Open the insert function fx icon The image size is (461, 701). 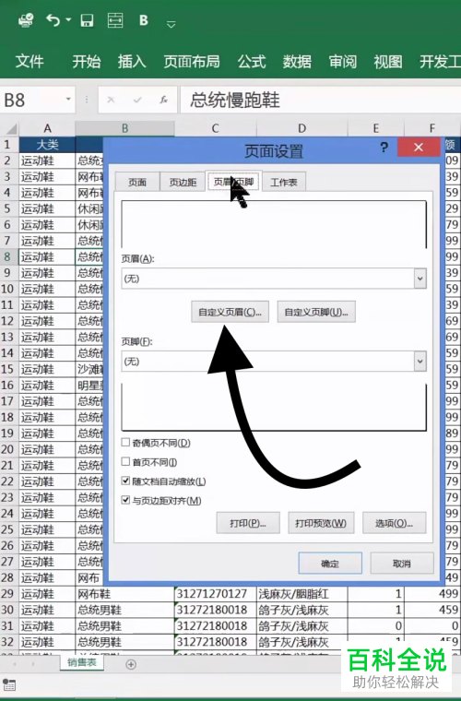164,100
